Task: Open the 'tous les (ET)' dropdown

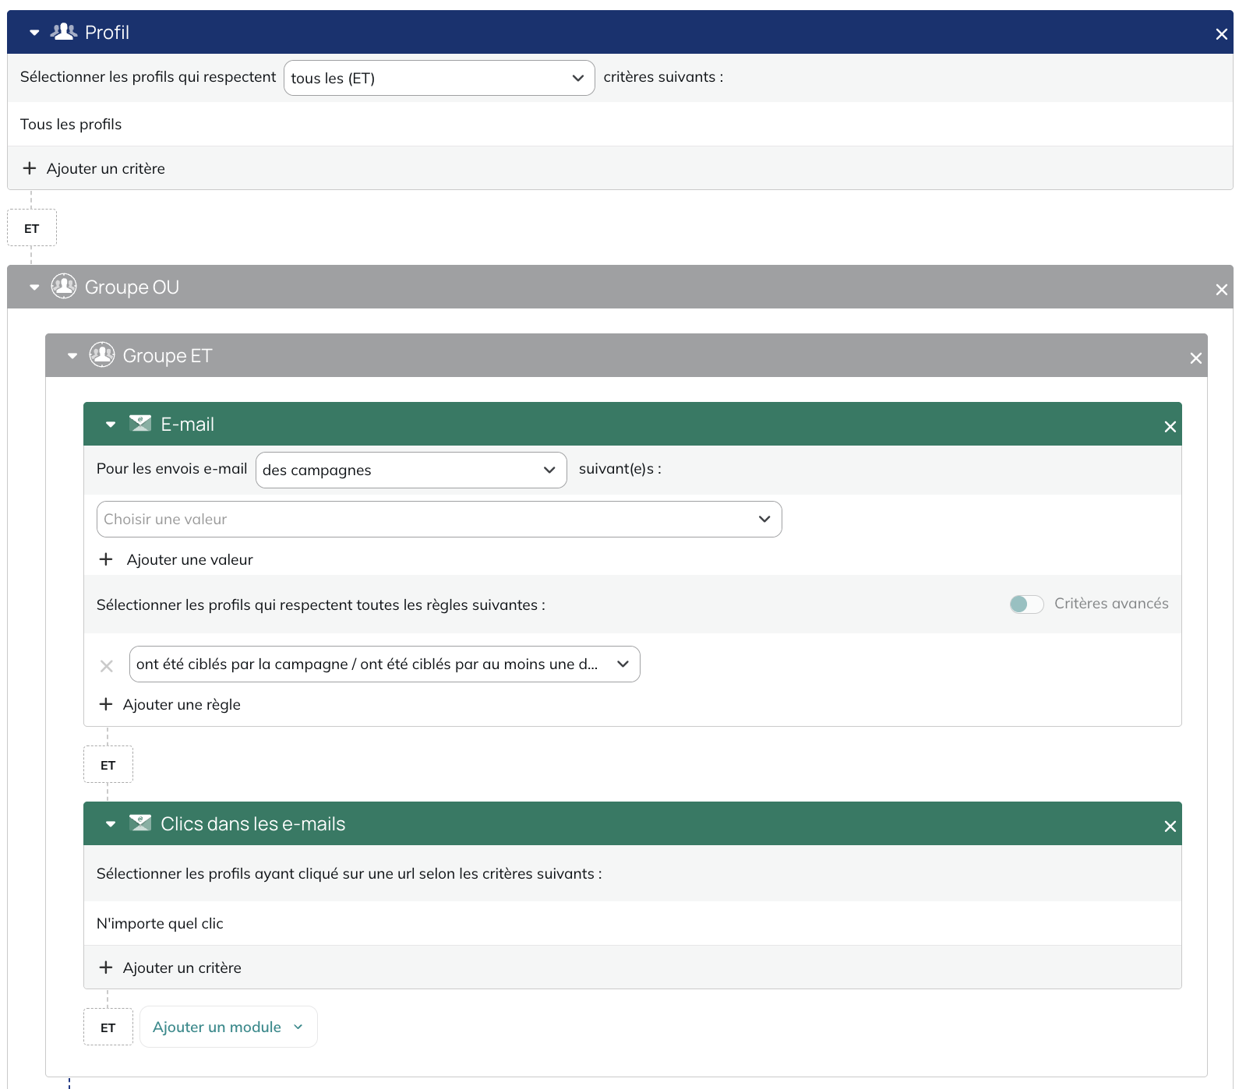Action: pos(439,78)
